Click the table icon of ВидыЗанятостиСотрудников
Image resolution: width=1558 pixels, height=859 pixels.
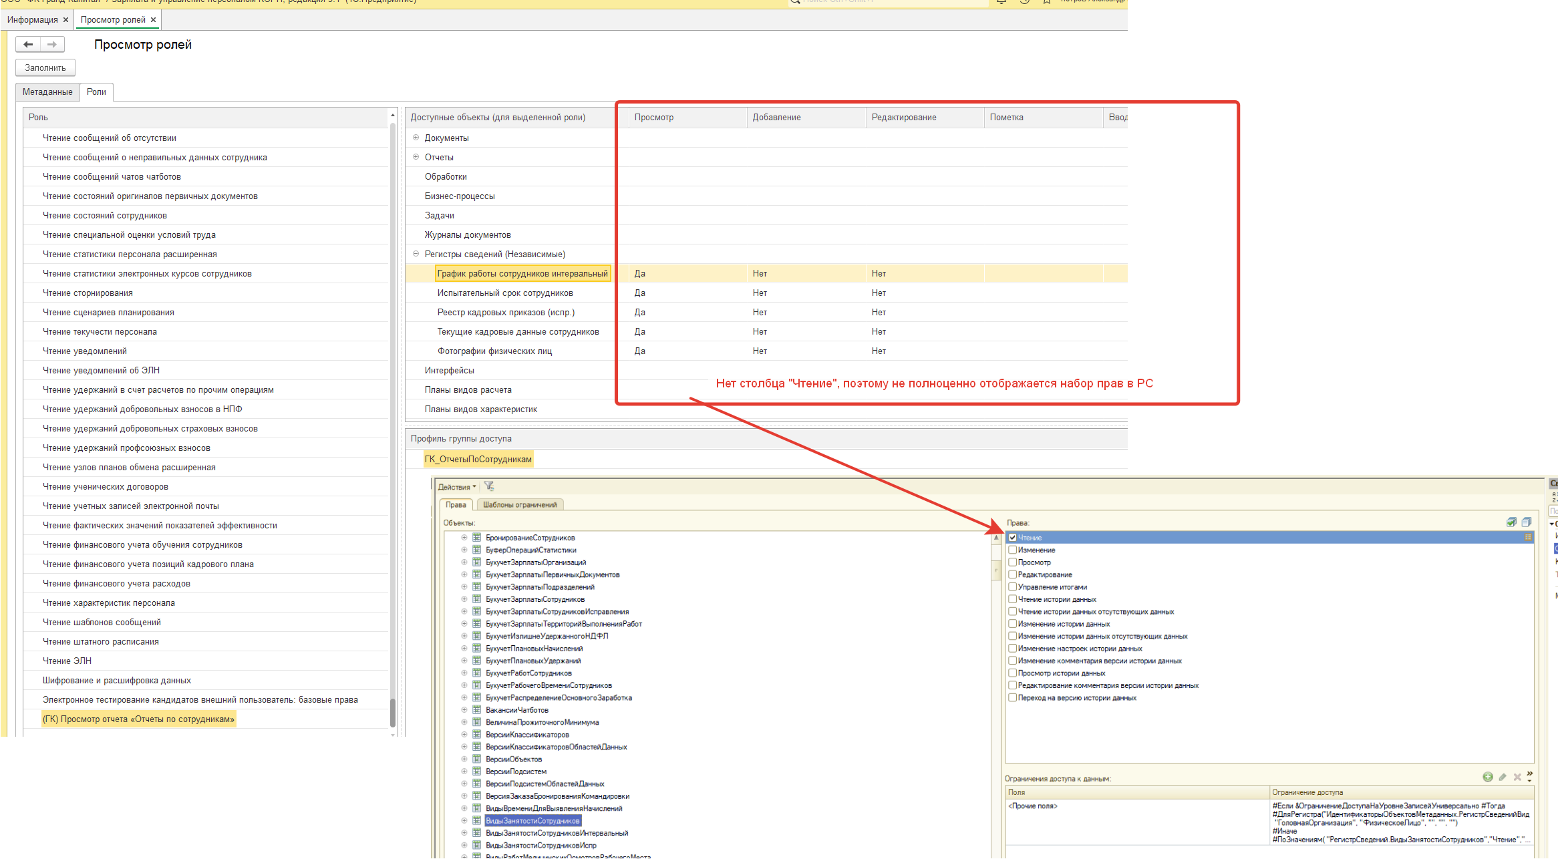[477, 820]
